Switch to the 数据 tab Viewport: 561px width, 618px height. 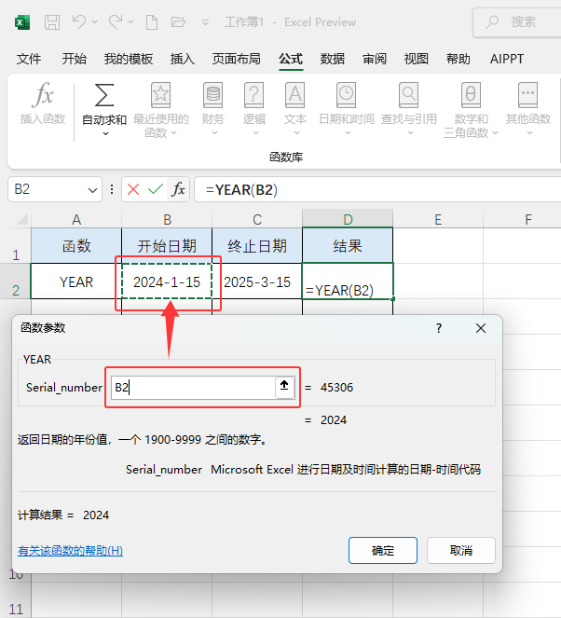(332, 59)
